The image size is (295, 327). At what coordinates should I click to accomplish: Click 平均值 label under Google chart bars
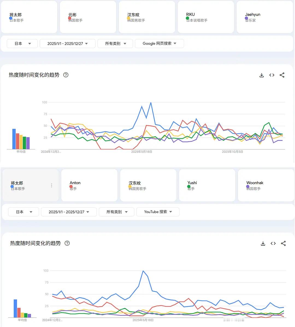pyautogui.click(x=21, y=152)
